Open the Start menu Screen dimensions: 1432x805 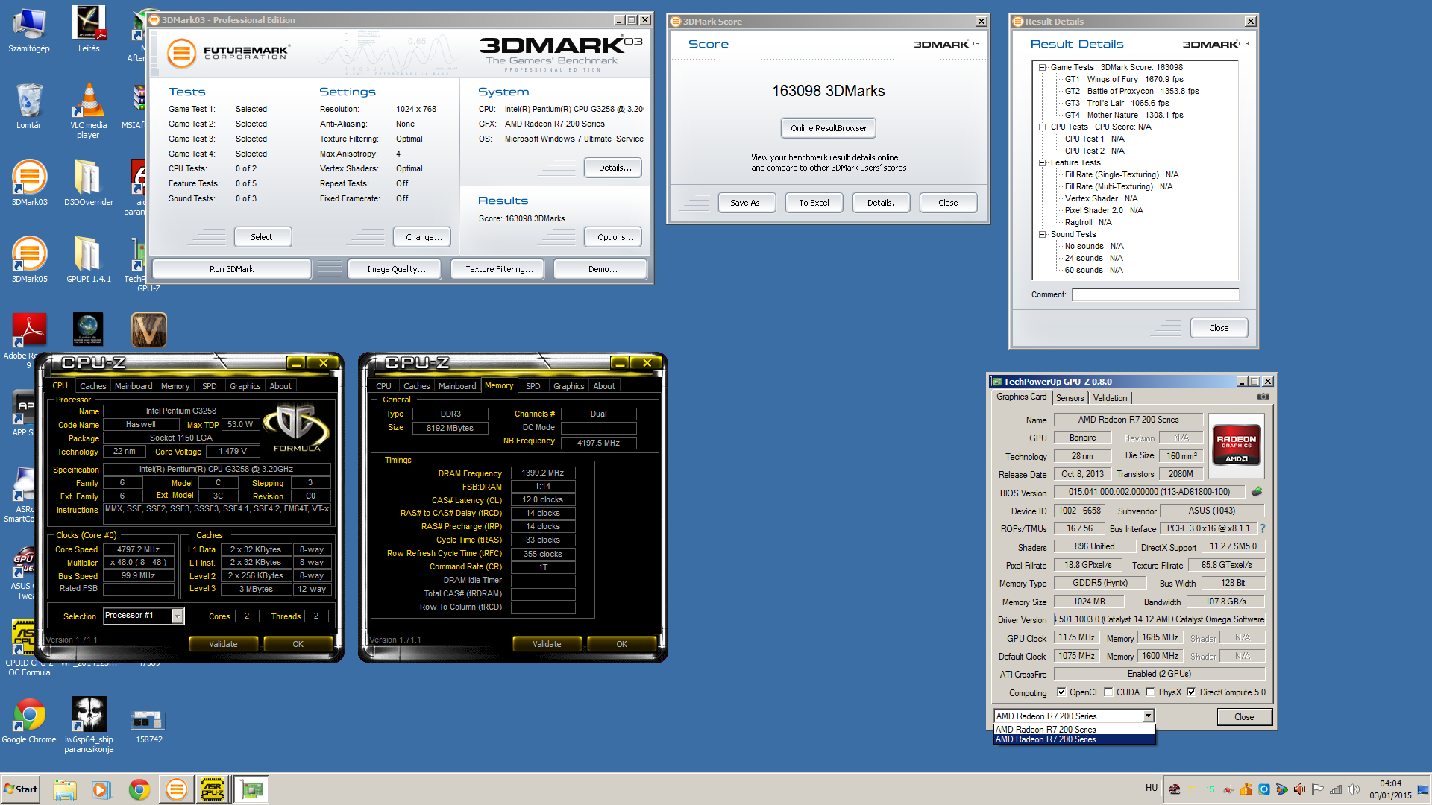(20, 789)
